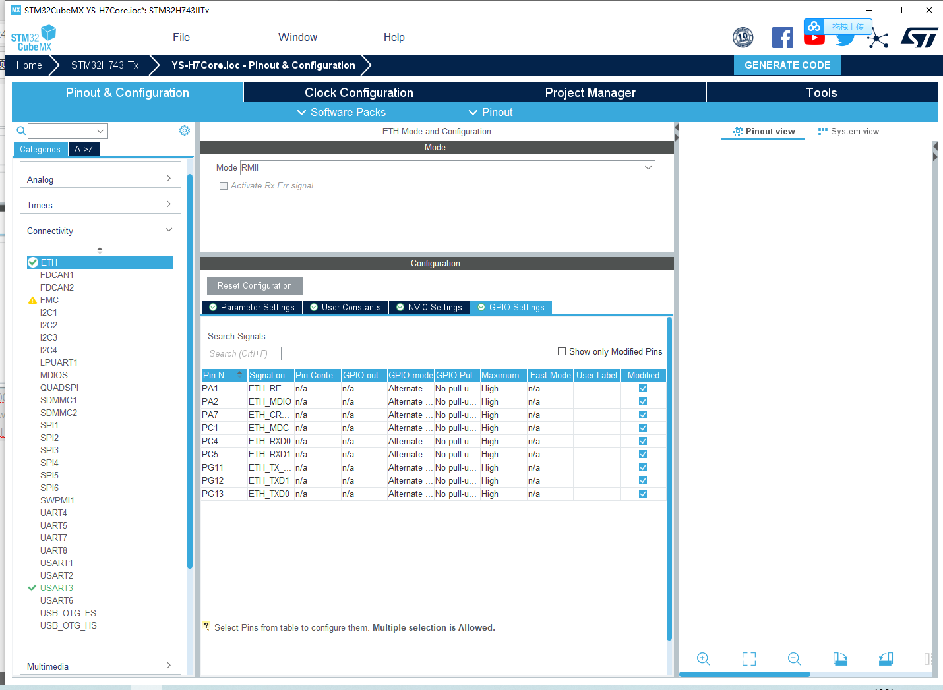Image resolution: width=943 pixels, height=690 pixels.
Task: Toggle the Modified checkbox for PA2
Action: (643, 401)
